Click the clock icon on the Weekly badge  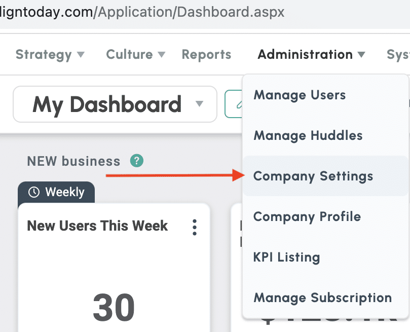(34, 192)
